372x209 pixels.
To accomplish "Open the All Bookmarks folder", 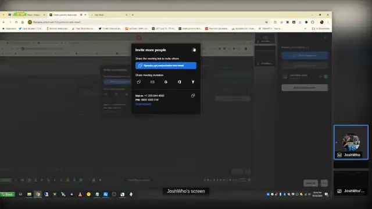I will tap(321, 28).
